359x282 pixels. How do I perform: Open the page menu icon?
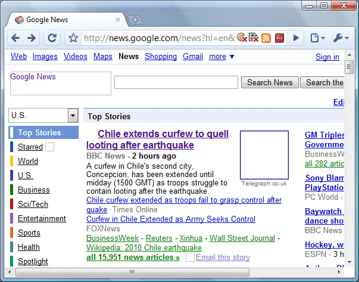pyautogui.click(x=317, y=38)
